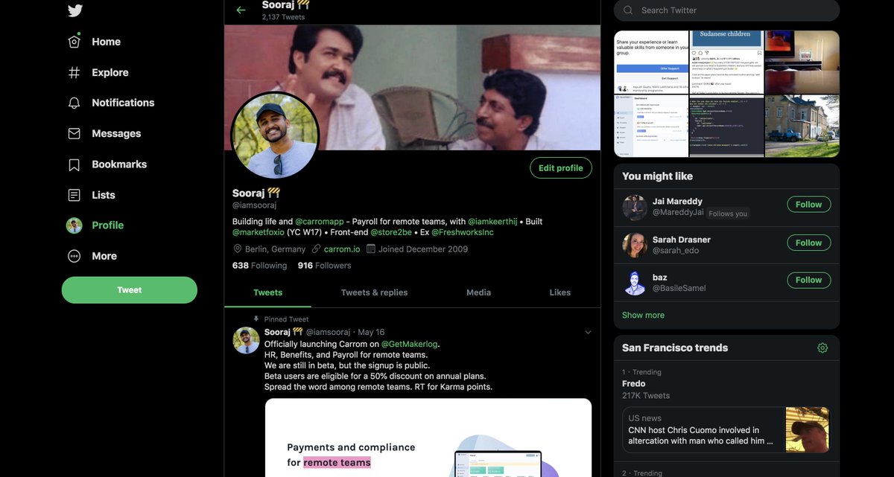Open the @FreshworksInc mention in bio

pos(462,232)
